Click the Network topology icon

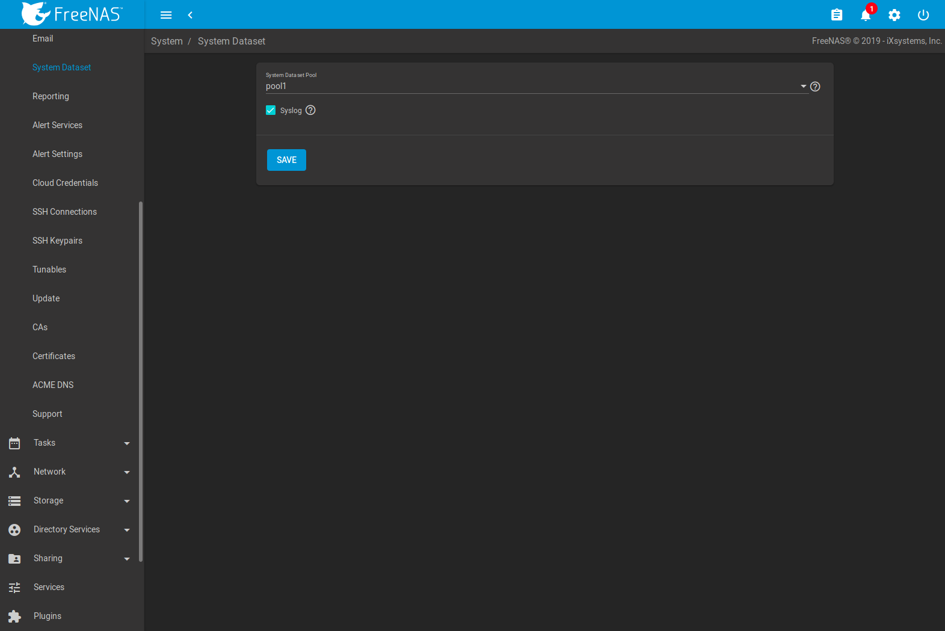tap(14, 472)
